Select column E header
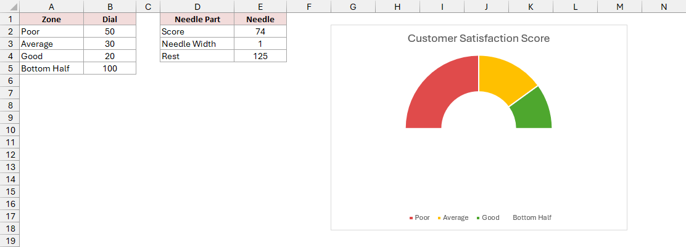 (x=260, y=7)
